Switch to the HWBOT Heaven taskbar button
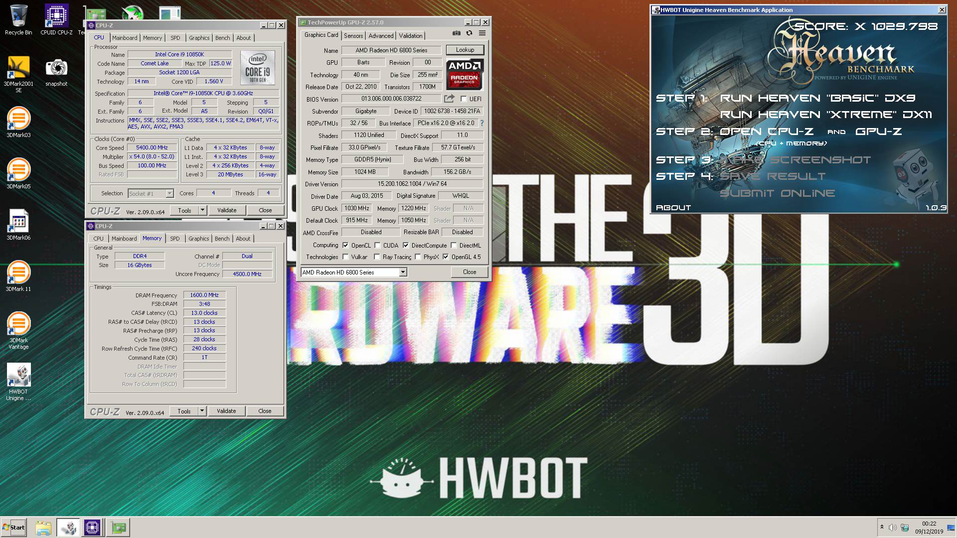The height and width of the screenshot is (538, 957). (x=68, y=528)
